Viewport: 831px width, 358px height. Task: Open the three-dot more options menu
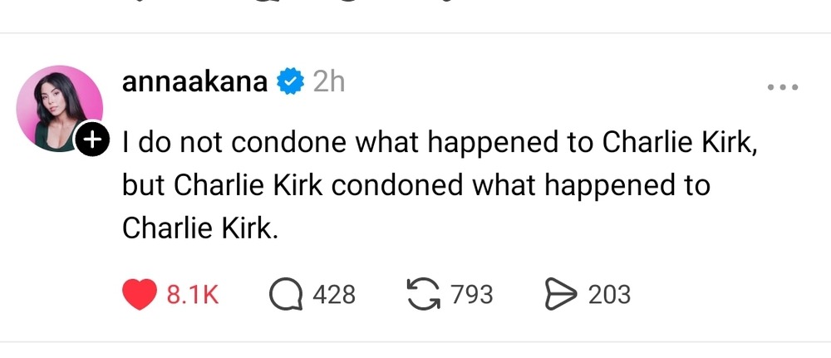(783, 86)
